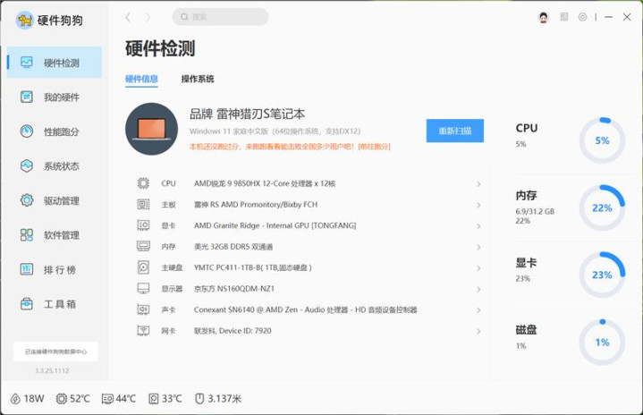The image size is (643, 415).
Task: Navigate back with the left arrow
Action: [128, 17]
